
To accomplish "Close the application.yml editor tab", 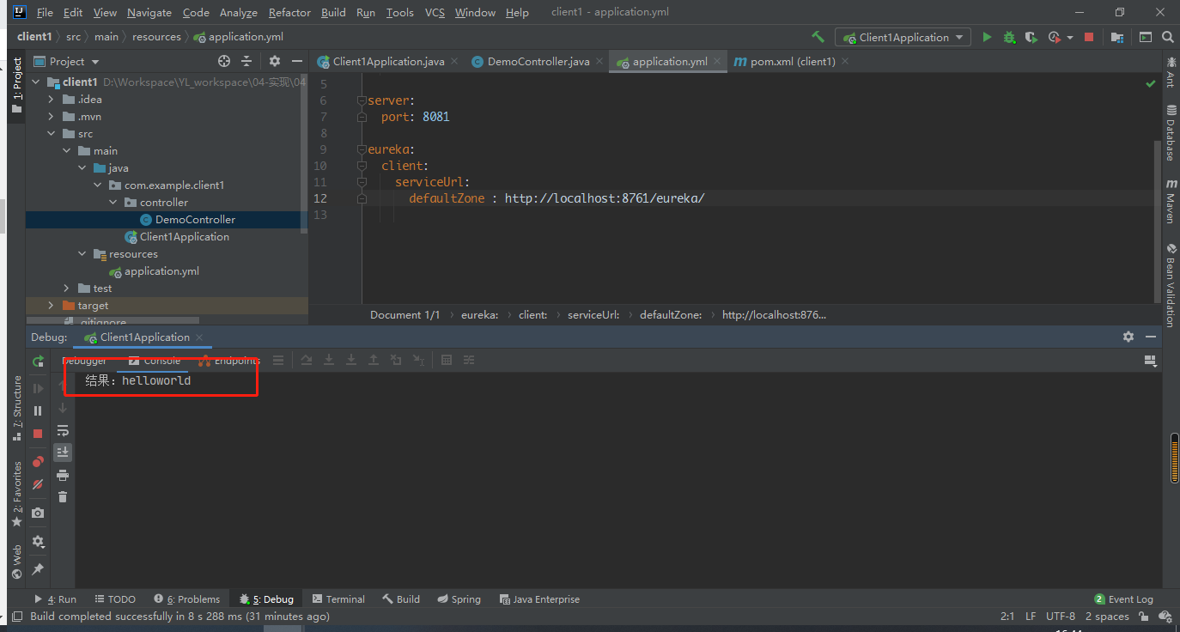I will (716, 62).
